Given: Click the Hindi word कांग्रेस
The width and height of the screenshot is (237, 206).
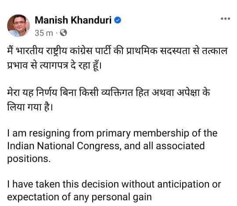Looking at the screenshot, I should click(x=81, y=51).
